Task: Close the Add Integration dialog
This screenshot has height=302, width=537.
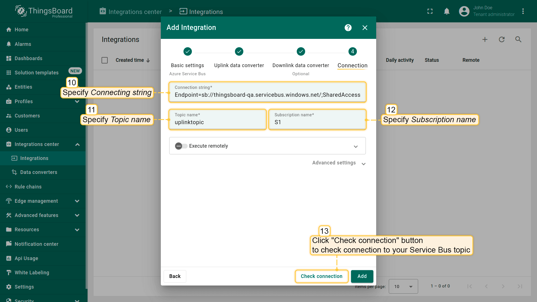Action: click(x=365, y=28)
